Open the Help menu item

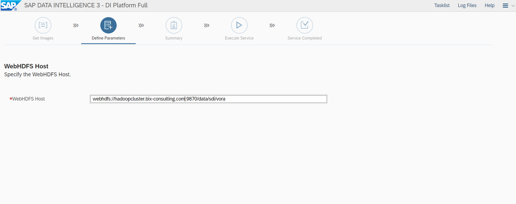pos(489,6)
